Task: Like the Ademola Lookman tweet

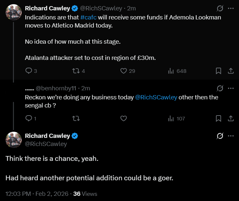Action: [123, 71]
